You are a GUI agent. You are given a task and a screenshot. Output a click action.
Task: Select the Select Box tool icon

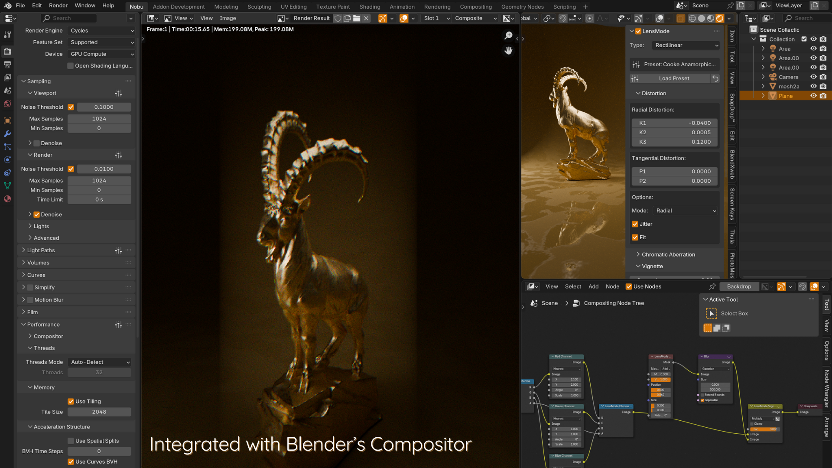(711, 313)
